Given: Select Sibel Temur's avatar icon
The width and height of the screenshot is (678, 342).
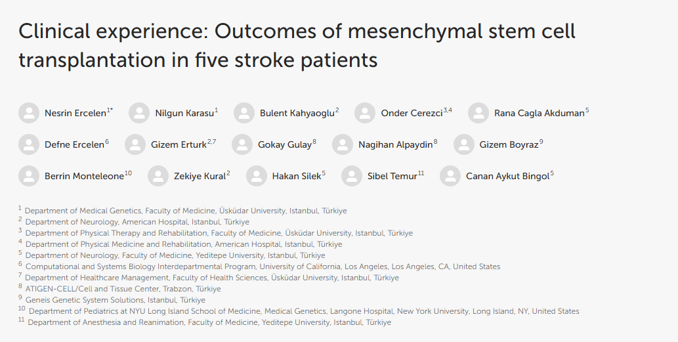Looking at the screenshot, I should point(352,176).
